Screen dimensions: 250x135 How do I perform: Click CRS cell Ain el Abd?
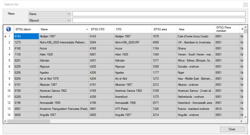point(133,78)
